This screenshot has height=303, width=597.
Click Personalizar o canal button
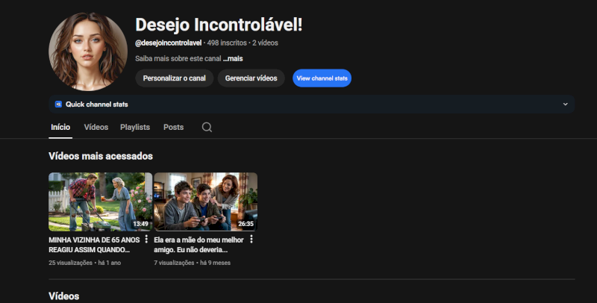175,78
